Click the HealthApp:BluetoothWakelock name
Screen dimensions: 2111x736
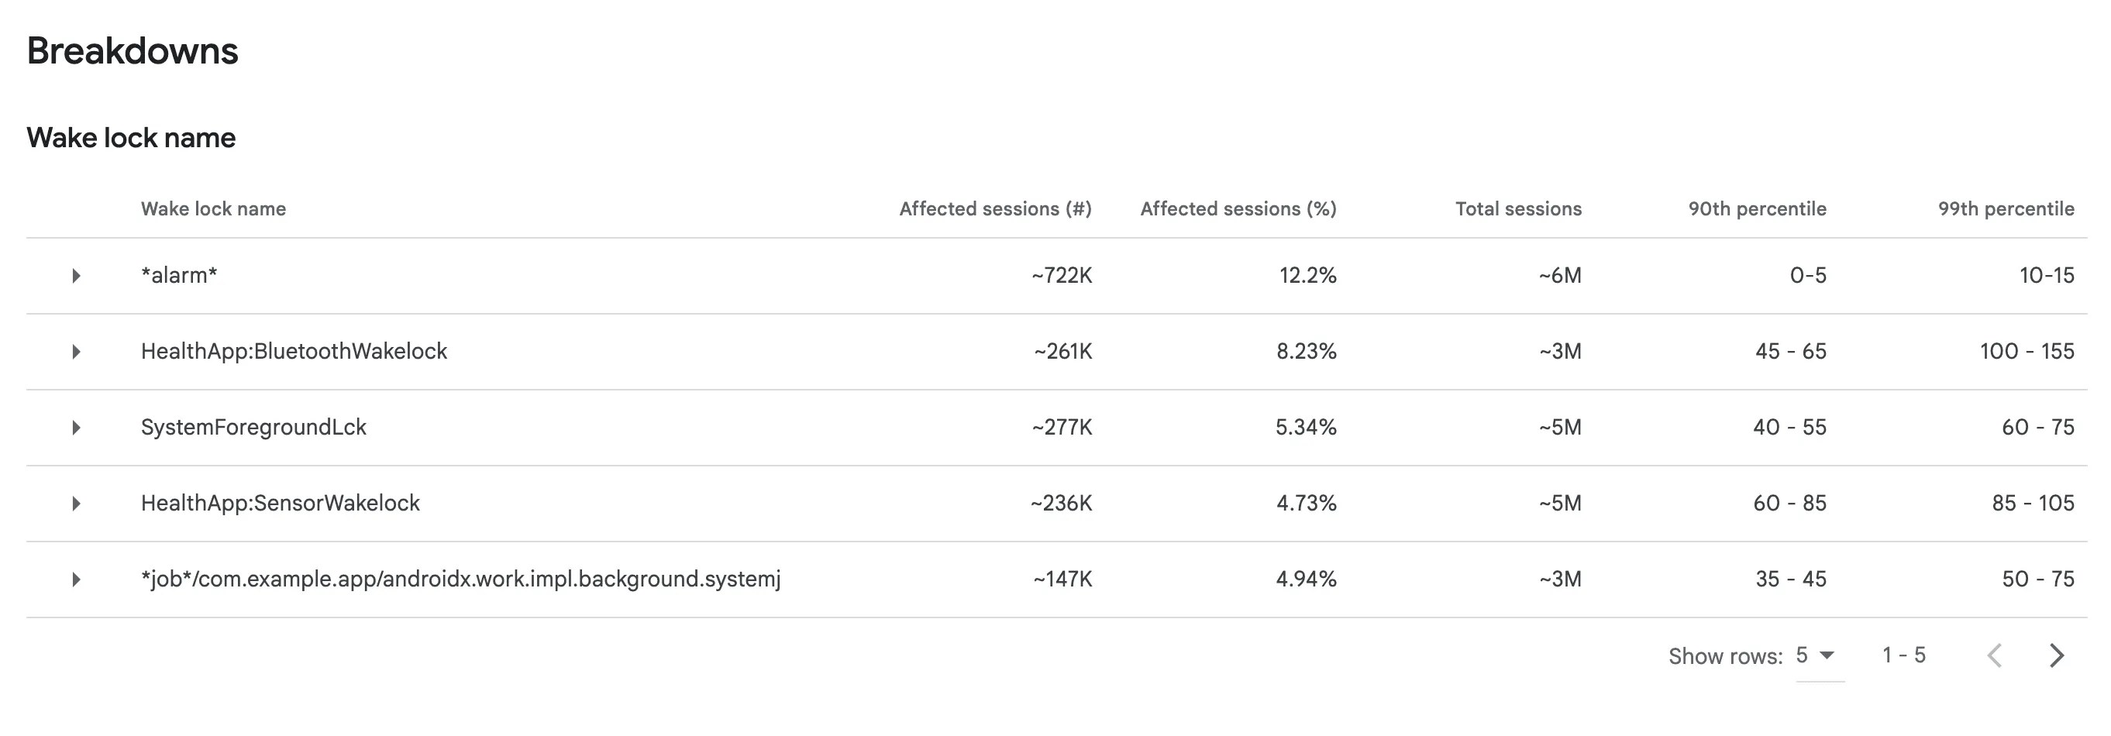point(294,352)
